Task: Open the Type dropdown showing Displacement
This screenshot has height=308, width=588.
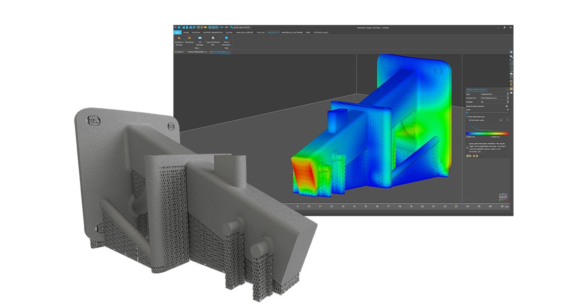Action: pos(507,94)
